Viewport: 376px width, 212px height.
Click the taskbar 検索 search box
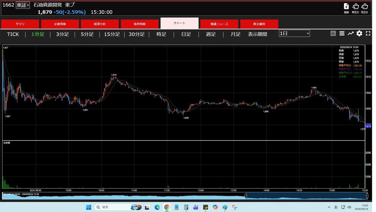(x=117, y=207)
